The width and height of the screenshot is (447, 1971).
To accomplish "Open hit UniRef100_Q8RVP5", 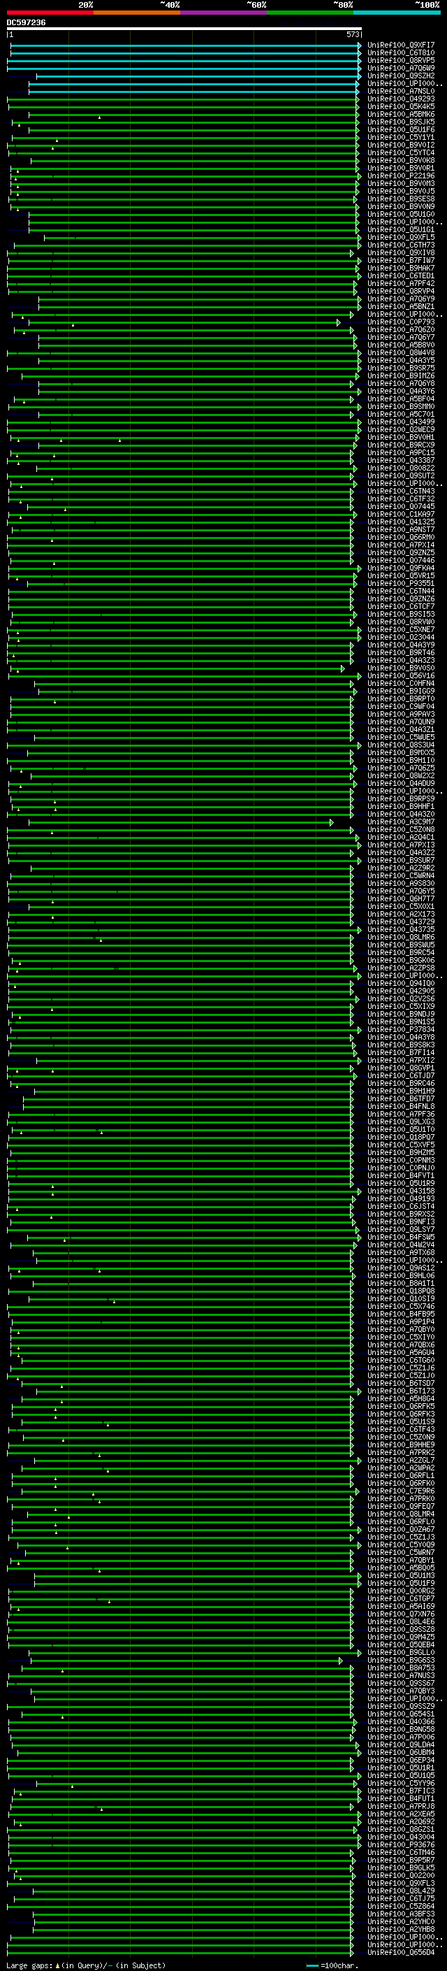I will point(401,60).
